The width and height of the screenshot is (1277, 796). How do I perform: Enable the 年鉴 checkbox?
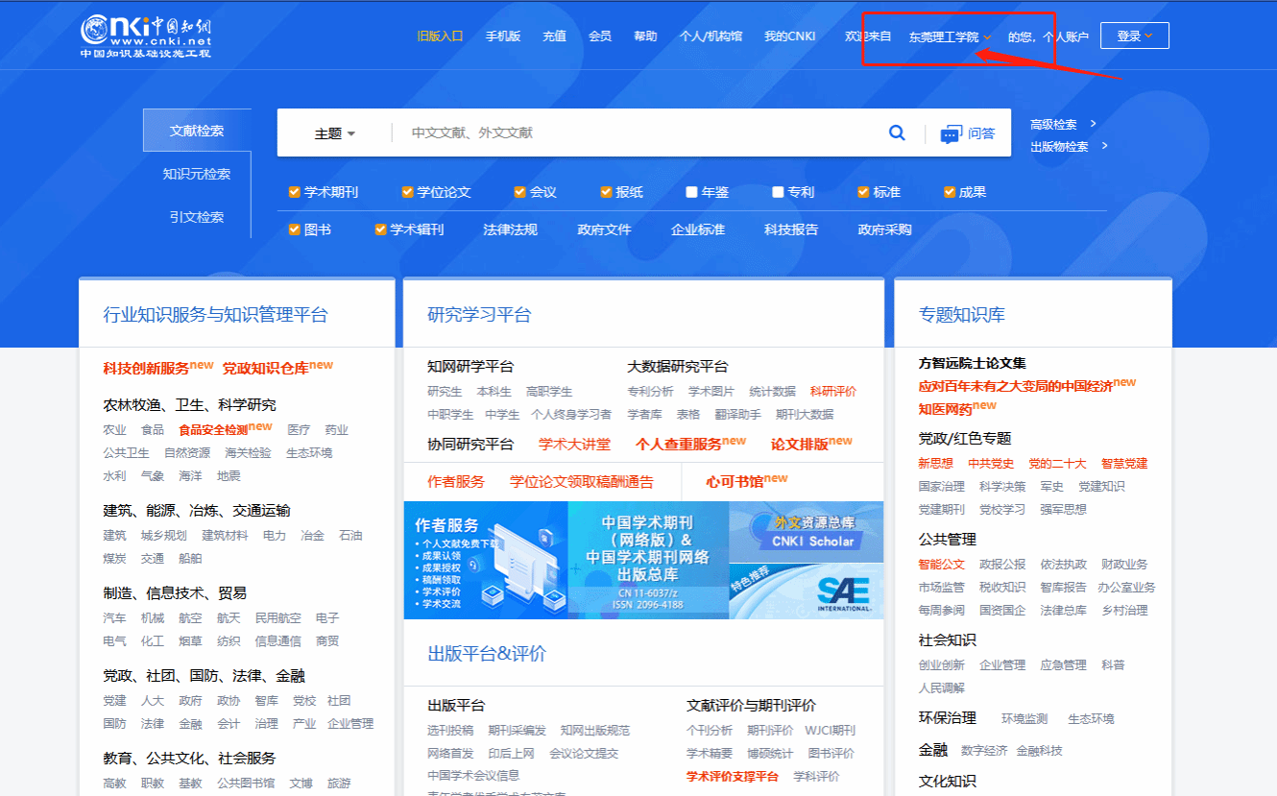point(691,192)
